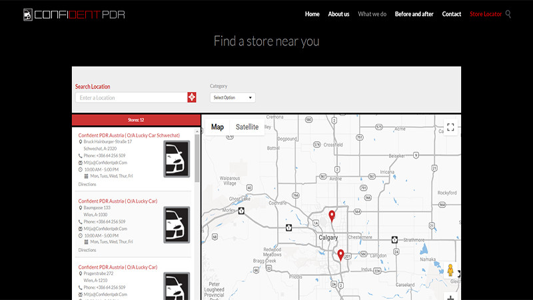
Task: Click car thumbnail for Lucky Car Schwechat
Action: tap(177, 158)
